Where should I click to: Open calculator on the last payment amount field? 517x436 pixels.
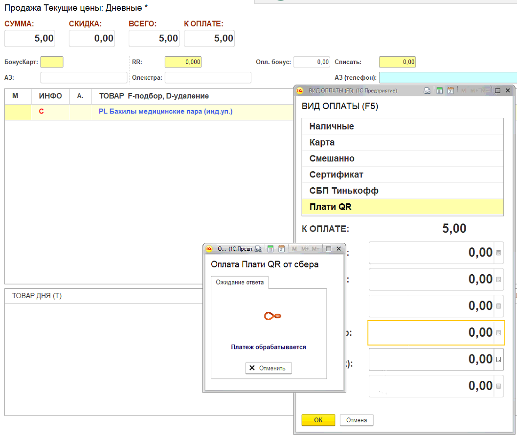click(x=498, y=386)
